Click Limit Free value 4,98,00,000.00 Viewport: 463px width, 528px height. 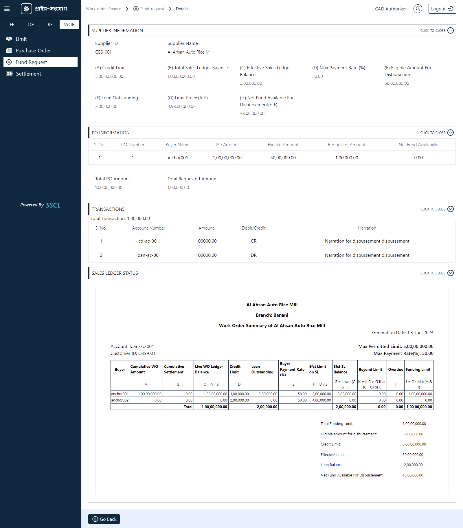(x=181, y=107)
